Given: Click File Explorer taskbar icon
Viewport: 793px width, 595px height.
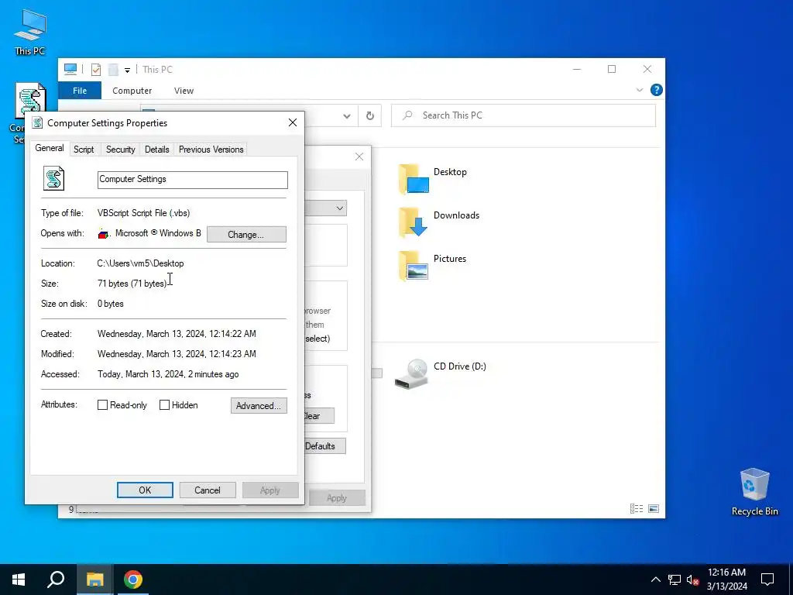Looking at the screenshot, I should (94, 580).
